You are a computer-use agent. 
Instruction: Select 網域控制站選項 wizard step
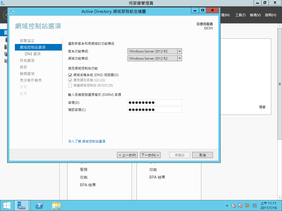tap(38, 47)
